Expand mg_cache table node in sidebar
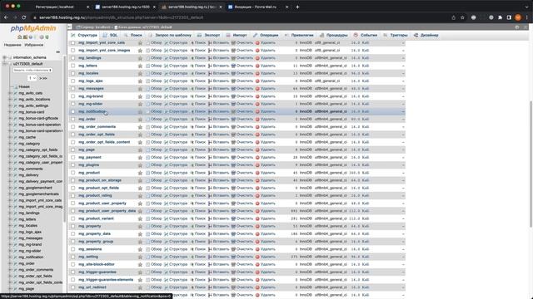533x299 pixels. (x=10, y=137)
